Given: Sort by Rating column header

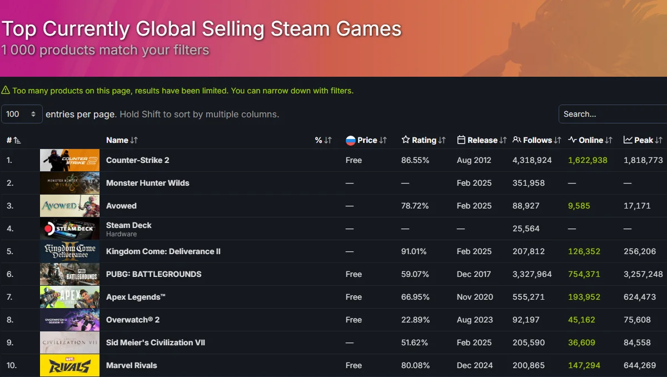Looking at the screenshot, I should [x=424, y=140].
